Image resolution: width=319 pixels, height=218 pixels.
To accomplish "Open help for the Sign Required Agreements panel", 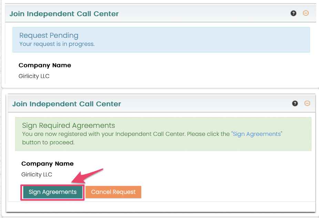I will click(x=295, y=103).
